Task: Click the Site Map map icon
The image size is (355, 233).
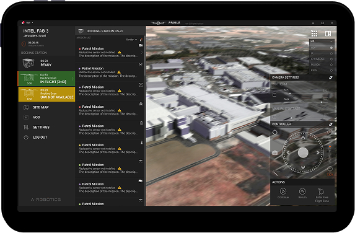Action: pyautogui.click(x=26, y=107)
